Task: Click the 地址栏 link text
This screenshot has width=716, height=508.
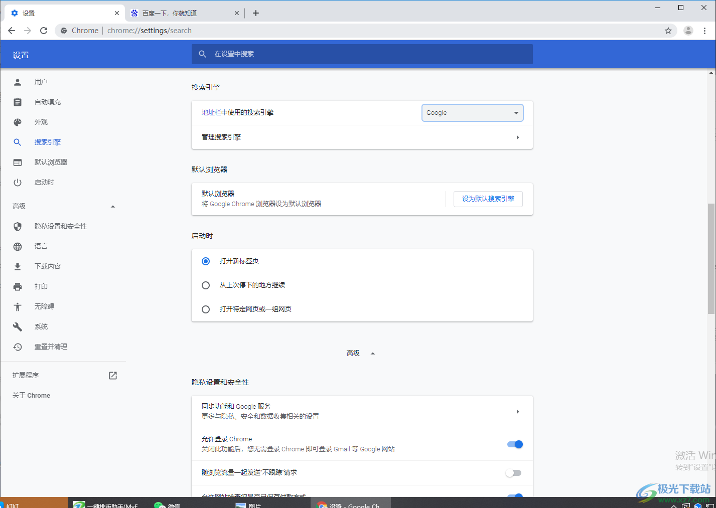Action: coord(211,113)
